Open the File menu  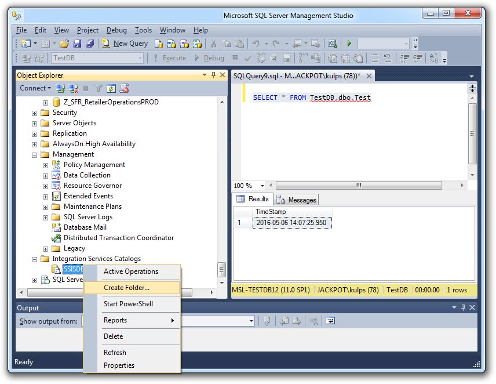(x=21, y=30)
